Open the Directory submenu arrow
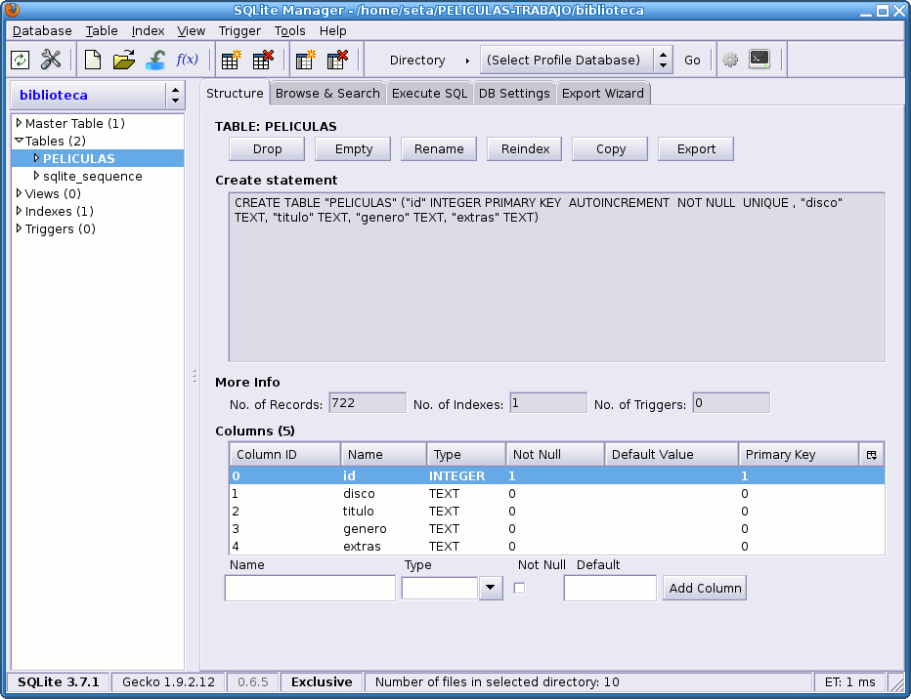 pos(467,61)
